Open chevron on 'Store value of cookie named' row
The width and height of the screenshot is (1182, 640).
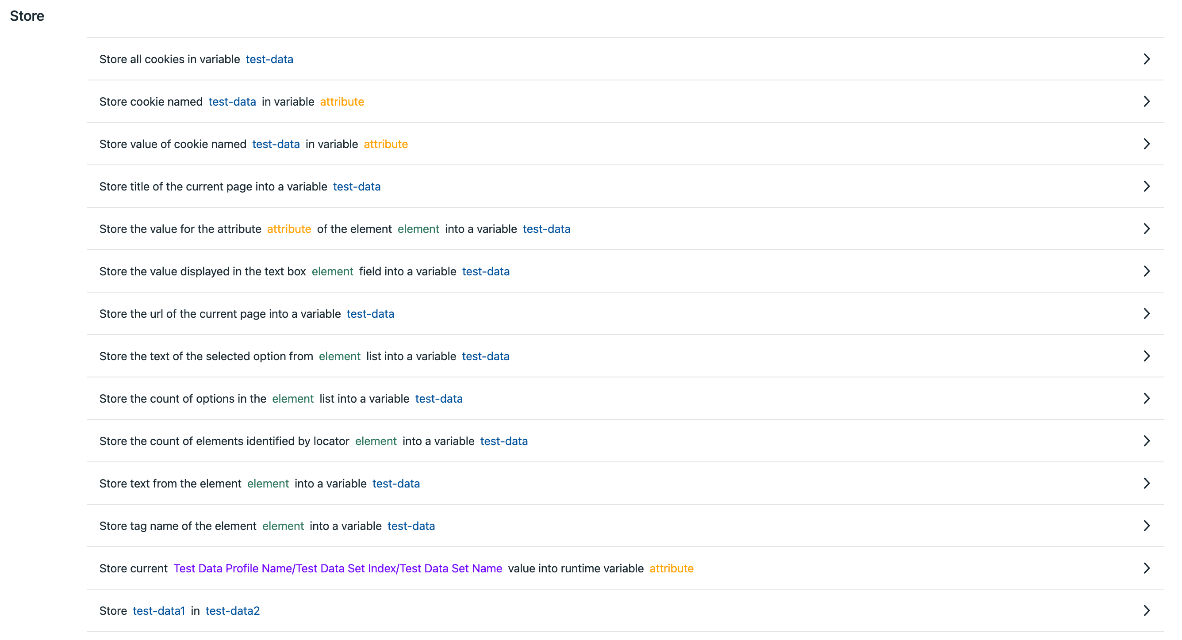1146,144
